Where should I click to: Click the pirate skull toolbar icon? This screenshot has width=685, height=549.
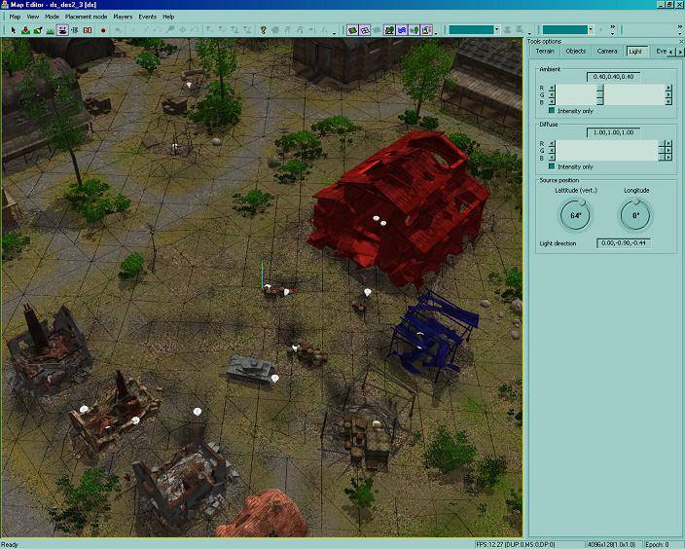point(62,30)
